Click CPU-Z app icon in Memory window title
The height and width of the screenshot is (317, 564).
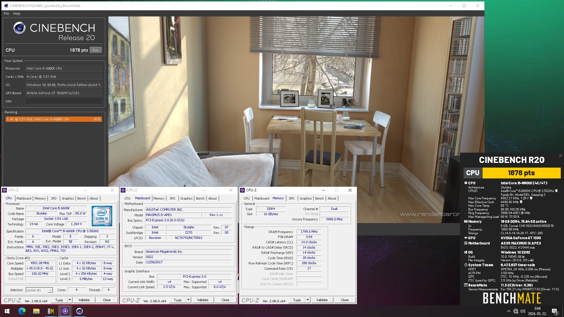tap(242, 190)
